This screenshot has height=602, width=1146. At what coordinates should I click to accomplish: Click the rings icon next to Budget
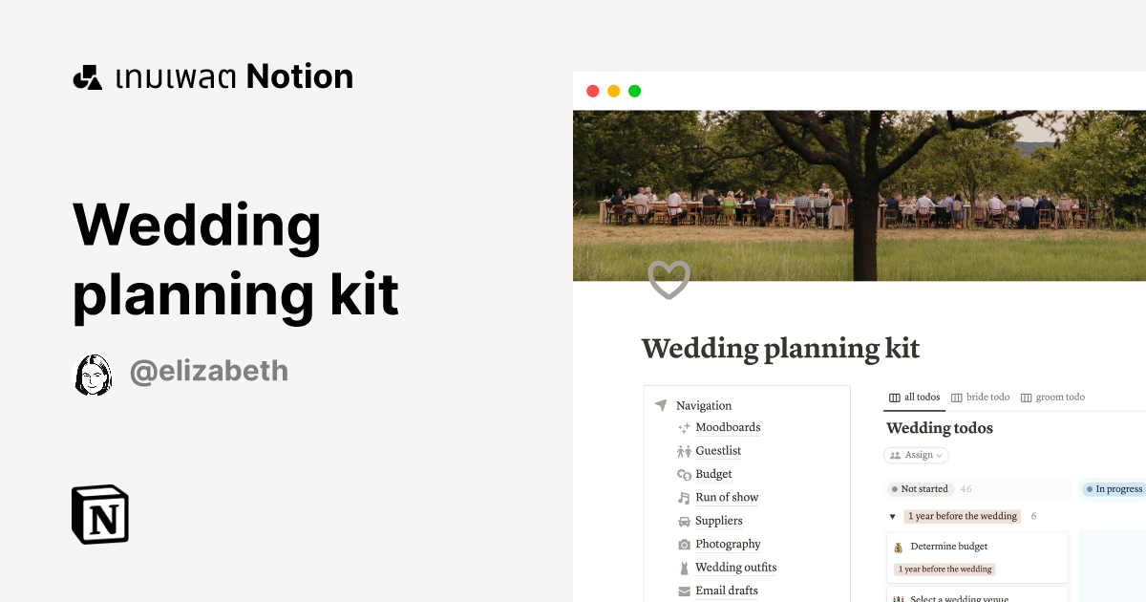click(x=684, y=474)
